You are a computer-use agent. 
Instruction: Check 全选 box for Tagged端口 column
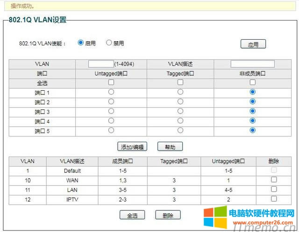point(180,82)
